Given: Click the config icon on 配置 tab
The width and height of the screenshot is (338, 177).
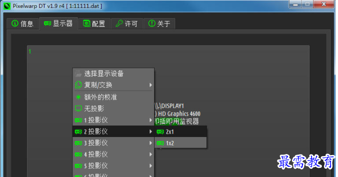Looking at the screenshot, I should pos(87,23).
